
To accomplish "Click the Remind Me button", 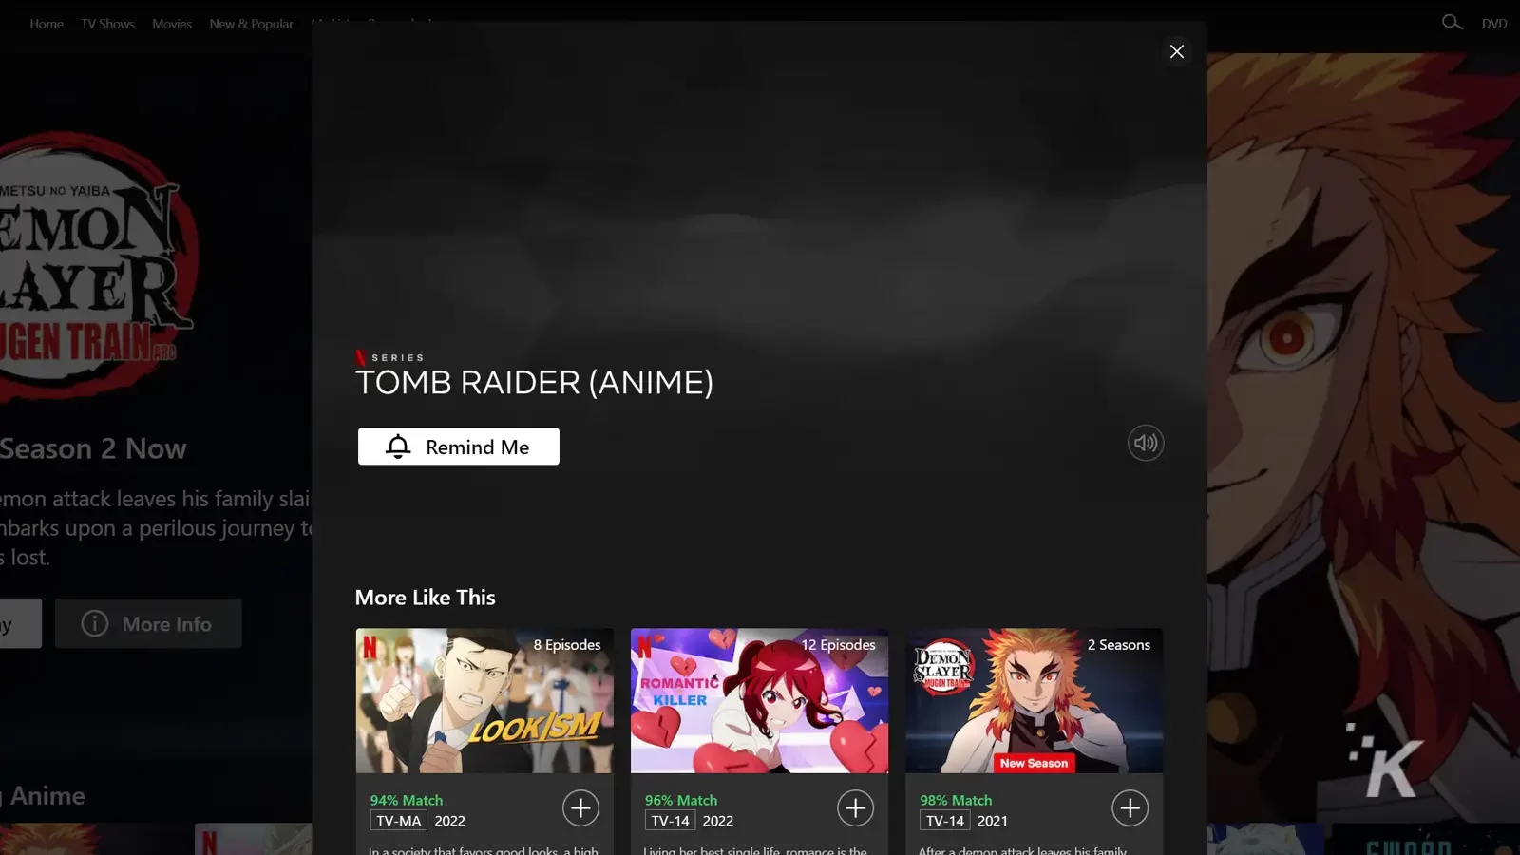I will point(458,446).
